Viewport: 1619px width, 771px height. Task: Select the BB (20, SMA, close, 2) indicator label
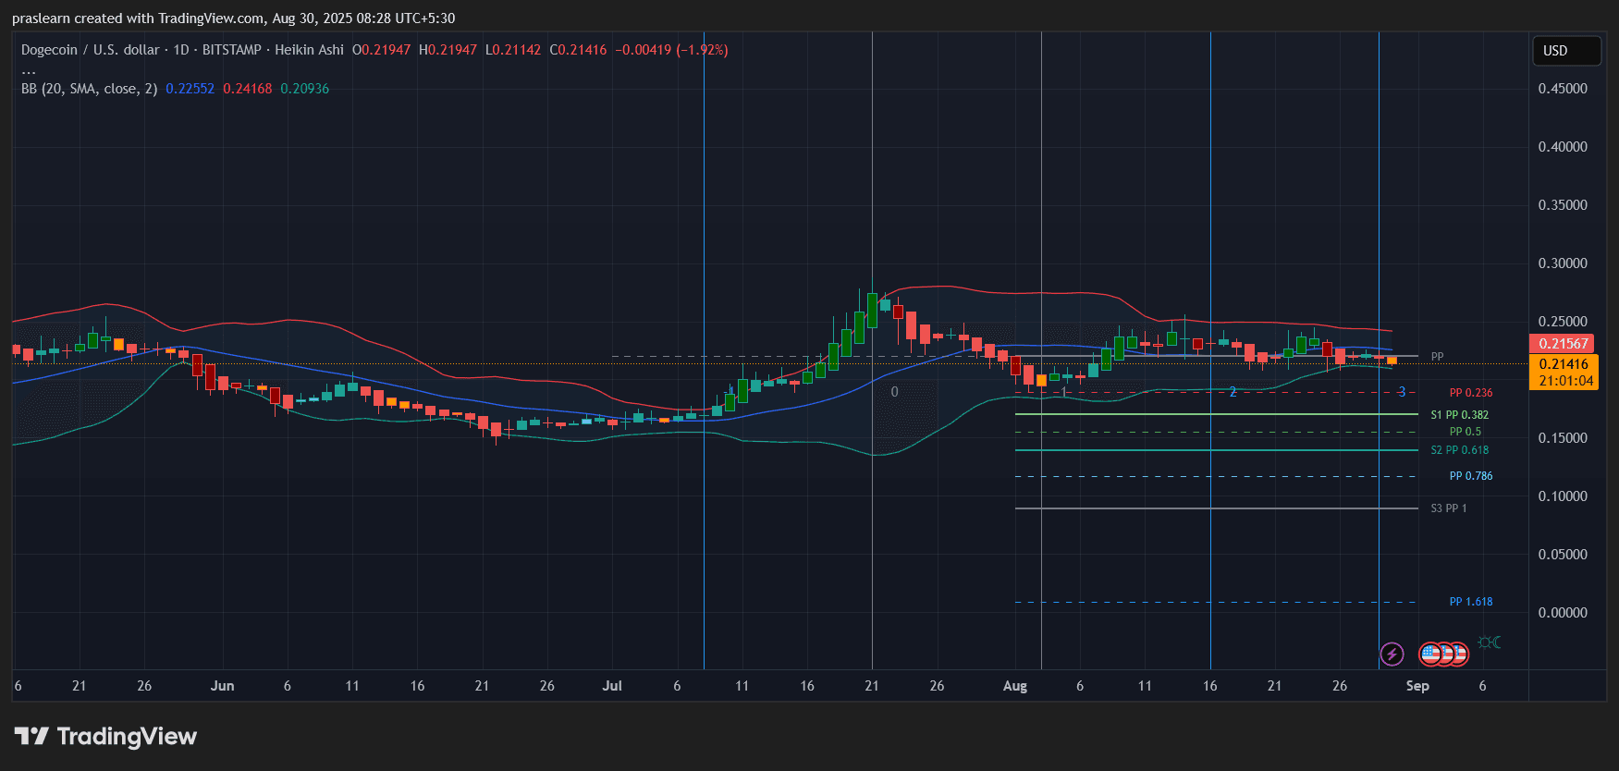click(x=89, y=89)
